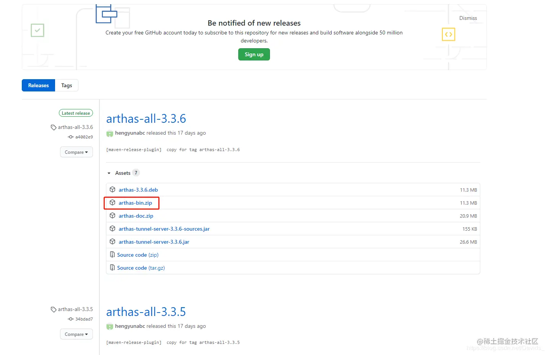This screenshot has width=548, height=355.
Task: Dismiss the release notification banner
Action: tap(468, 18)
